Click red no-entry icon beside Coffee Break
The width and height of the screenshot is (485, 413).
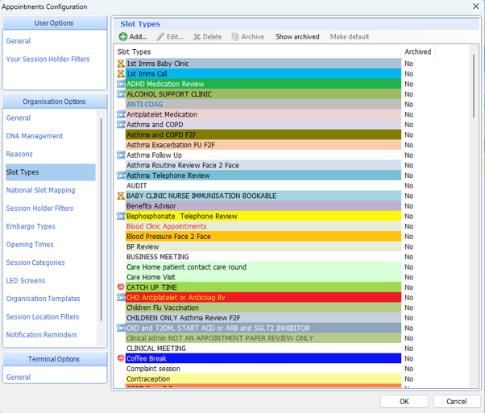(121, 358)
